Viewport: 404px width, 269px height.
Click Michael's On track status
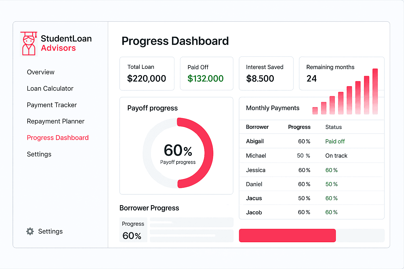pos(336,156)
